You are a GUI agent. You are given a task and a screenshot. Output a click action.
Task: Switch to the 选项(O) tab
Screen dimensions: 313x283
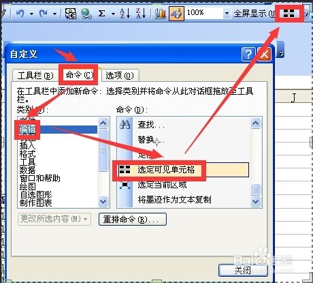point(120,75)
